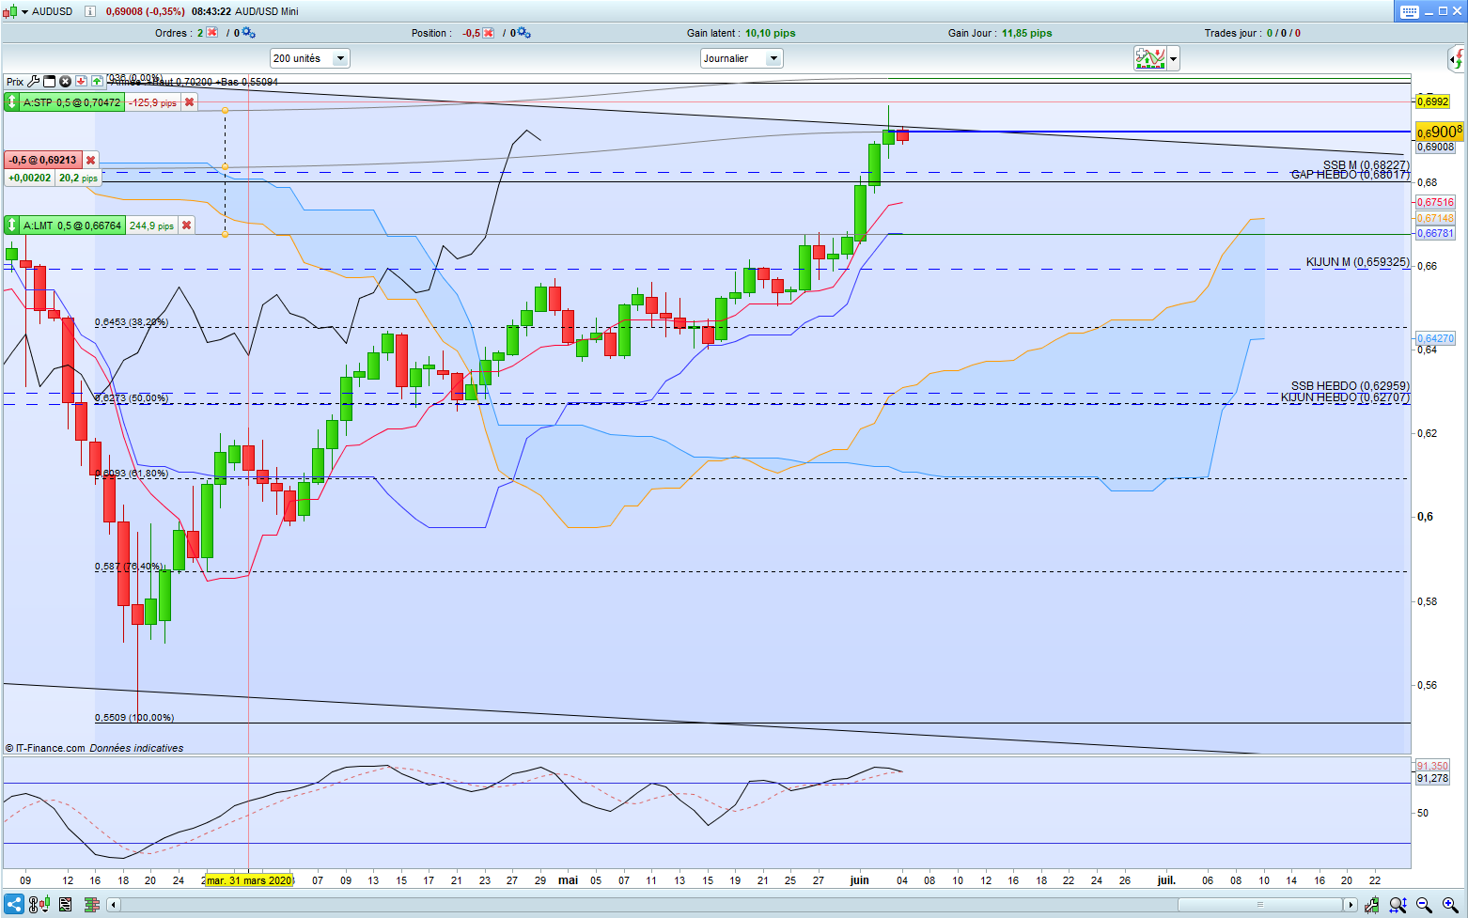Click the IT-Finance.com copyright text

pos(45,748)
